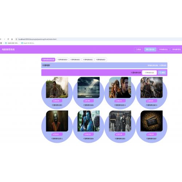Open the man-in-jungle movie poster
Screen dimensions: 182x182
point(57,87)
